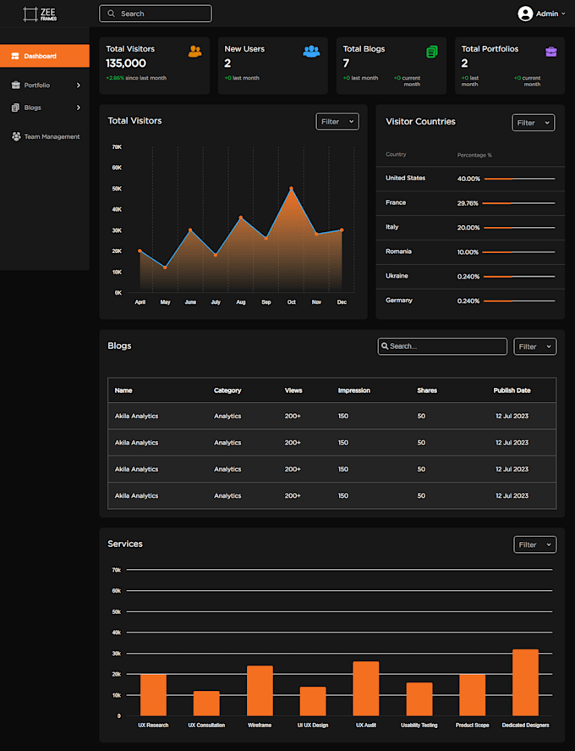Screen dimensions: 575x751
Task: Open the Admin account dropdown
Action: click(541, 14)
